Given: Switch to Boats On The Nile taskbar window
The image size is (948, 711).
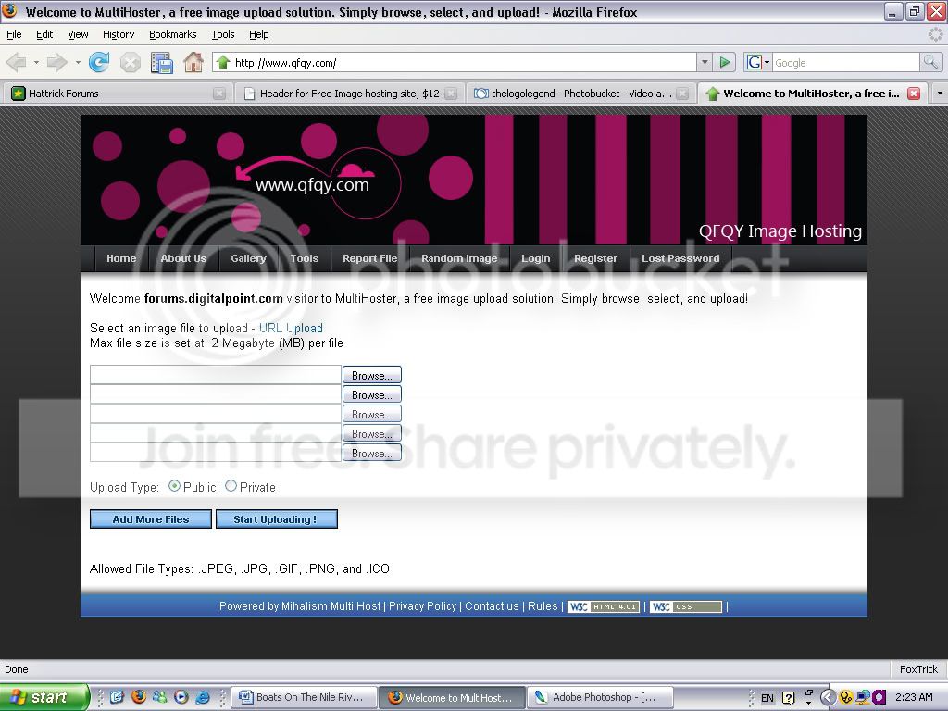Looking at the screenshot, I should [305, 697].
